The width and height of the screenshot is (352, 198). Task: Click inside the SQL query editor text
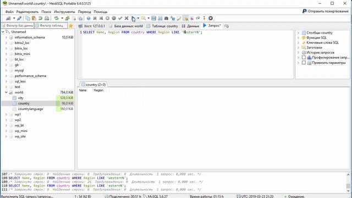pos(142,32)
